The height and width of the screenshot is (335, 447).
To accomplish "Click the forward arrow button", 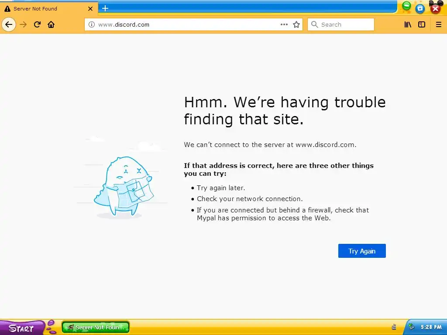I will point(23,24).
